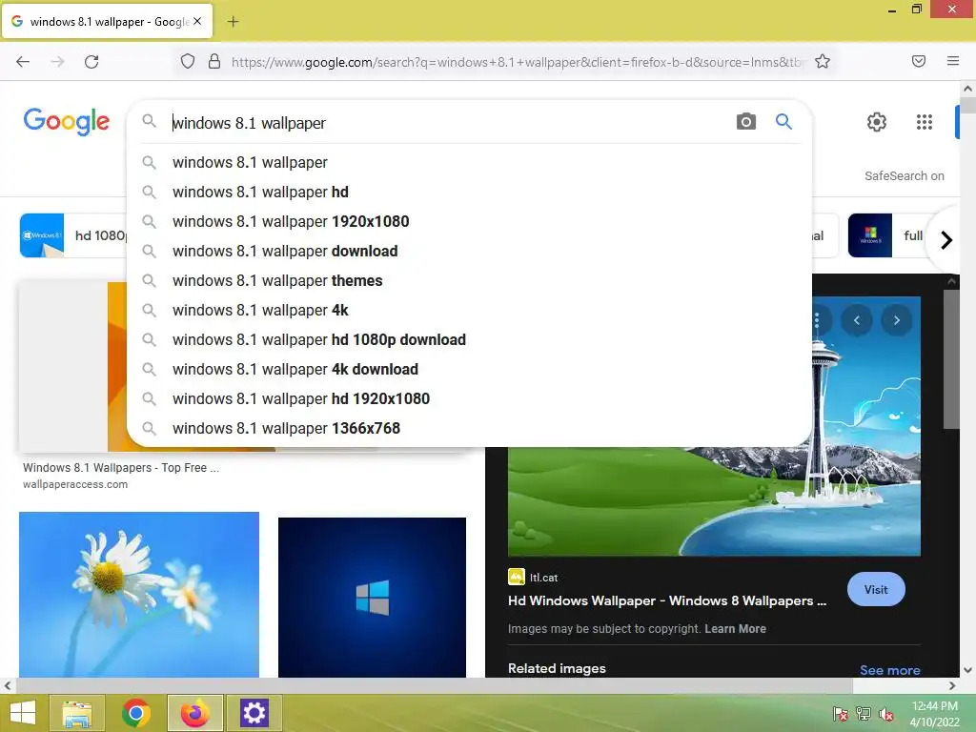The height and width of the screenshot is (732, 976).
Task: Click into the Google search text field
Action: pos(448,123)
